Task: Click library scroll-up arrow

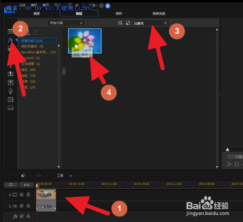Action: coord(217,30)
